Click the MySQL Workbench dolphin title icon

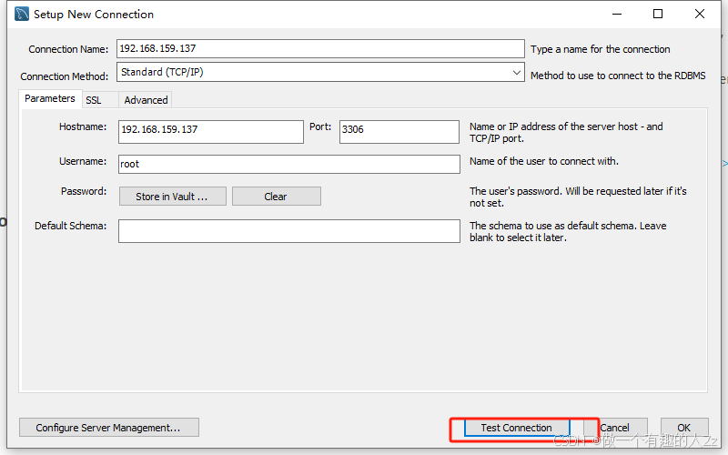21,14
